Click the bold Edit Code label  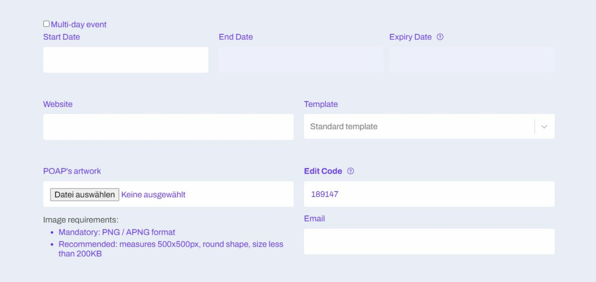point(323,171)
